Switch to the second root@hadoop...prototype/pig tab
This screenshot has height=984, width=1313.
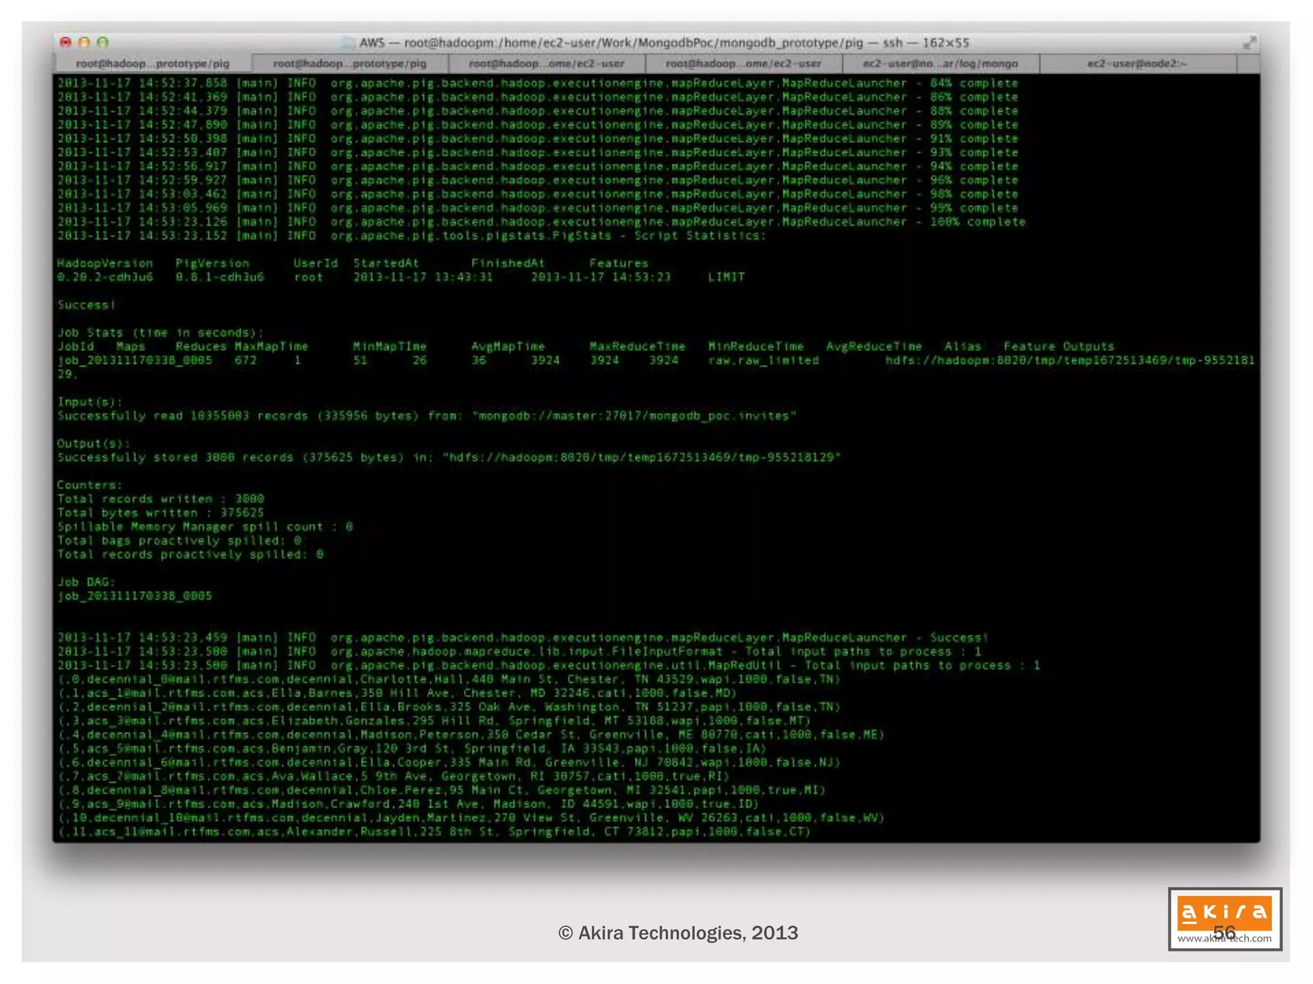coord(349,63)
